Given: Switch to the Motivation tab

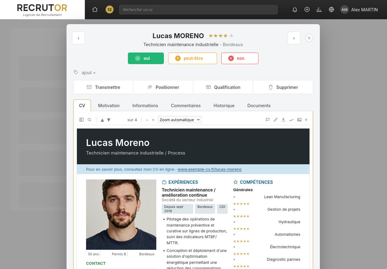Looking at the screenshot, I should (109, 105).
